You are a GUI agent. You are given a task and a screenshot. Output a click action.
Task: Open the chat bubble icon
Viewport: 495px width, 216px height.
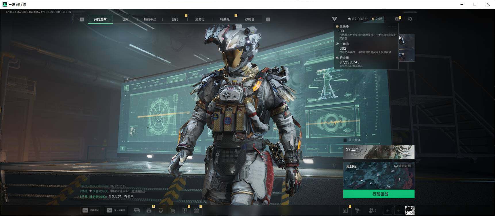click(137, 211)
